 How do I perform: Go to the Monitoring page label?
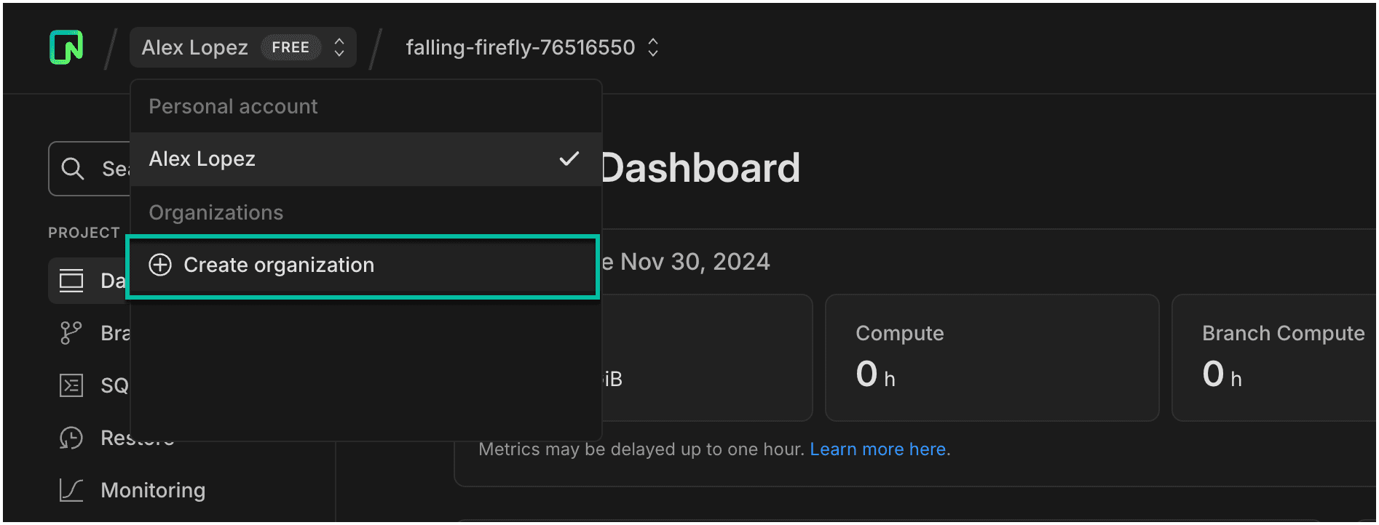click(153, 490)
